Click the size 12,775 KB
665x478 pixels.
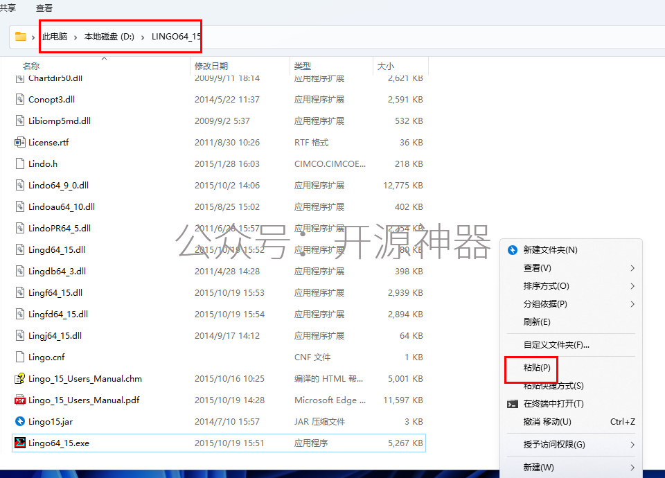[403, 186]
